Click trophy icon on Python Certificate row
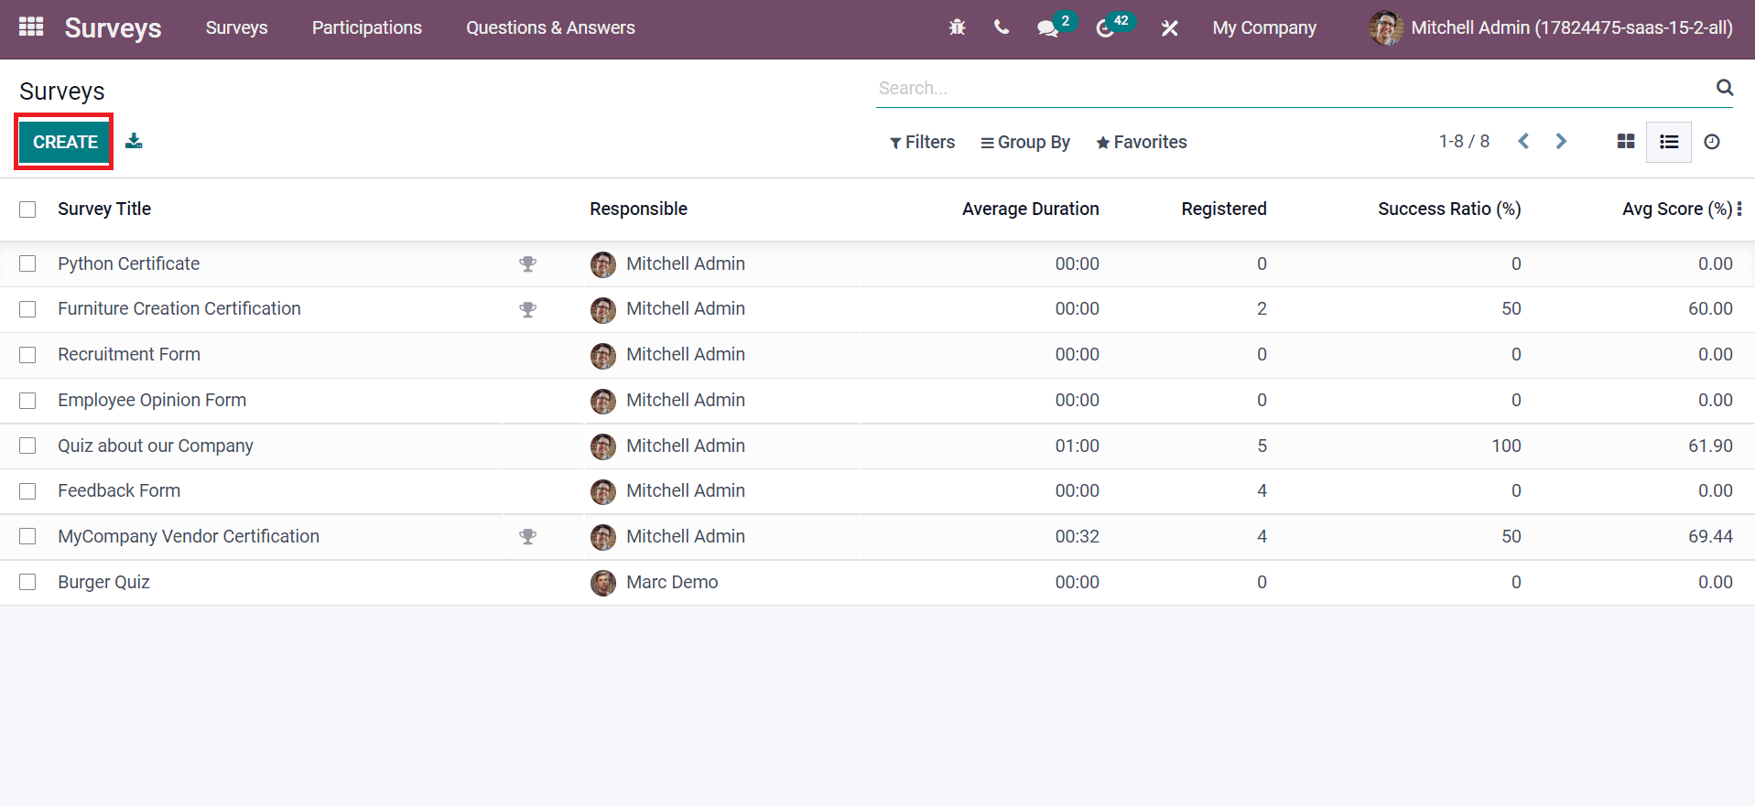 click(527, 263)
